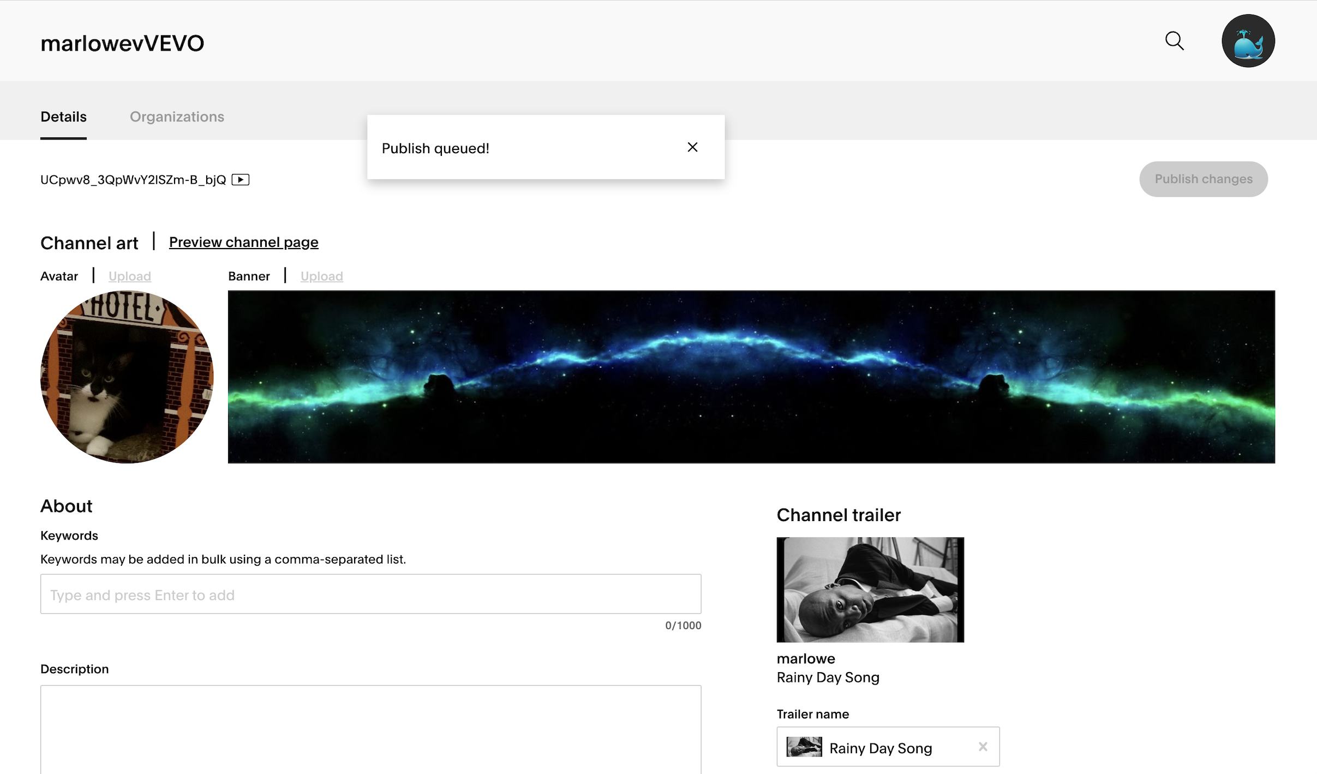
Task: Click the marlowevVEVO channel title
Action: point(122,43)
